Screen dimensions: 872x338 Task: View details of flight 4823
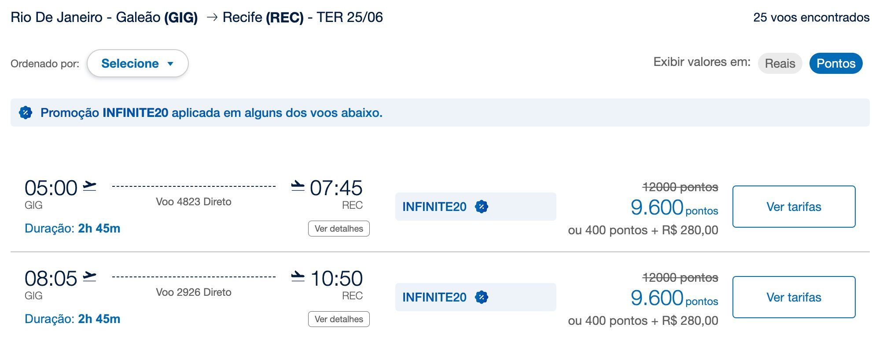click(x=339, y=229)
